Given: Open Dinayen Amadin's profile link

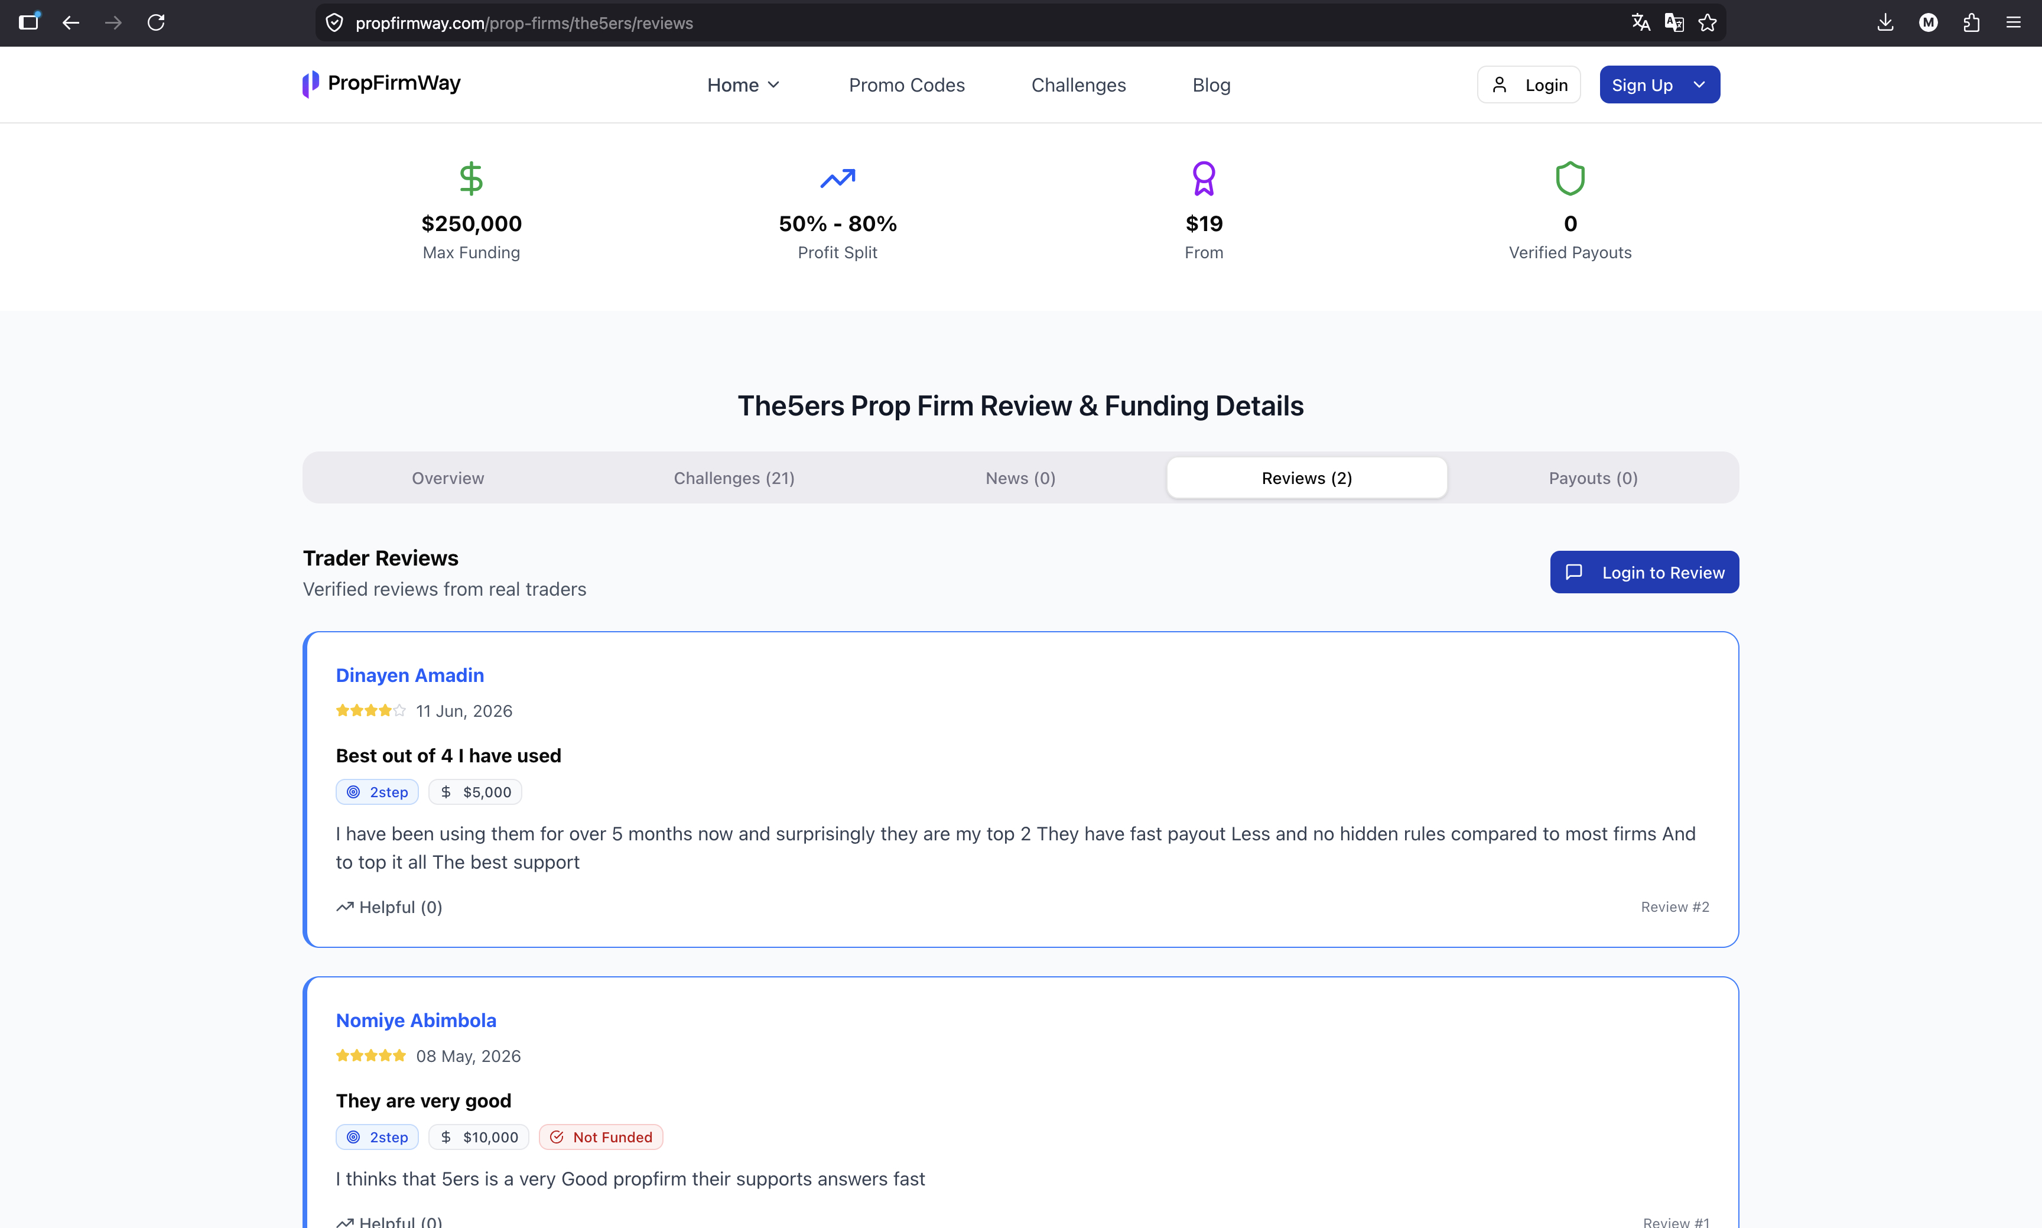Looking at the screenshot, I should (x=409, y=674).
